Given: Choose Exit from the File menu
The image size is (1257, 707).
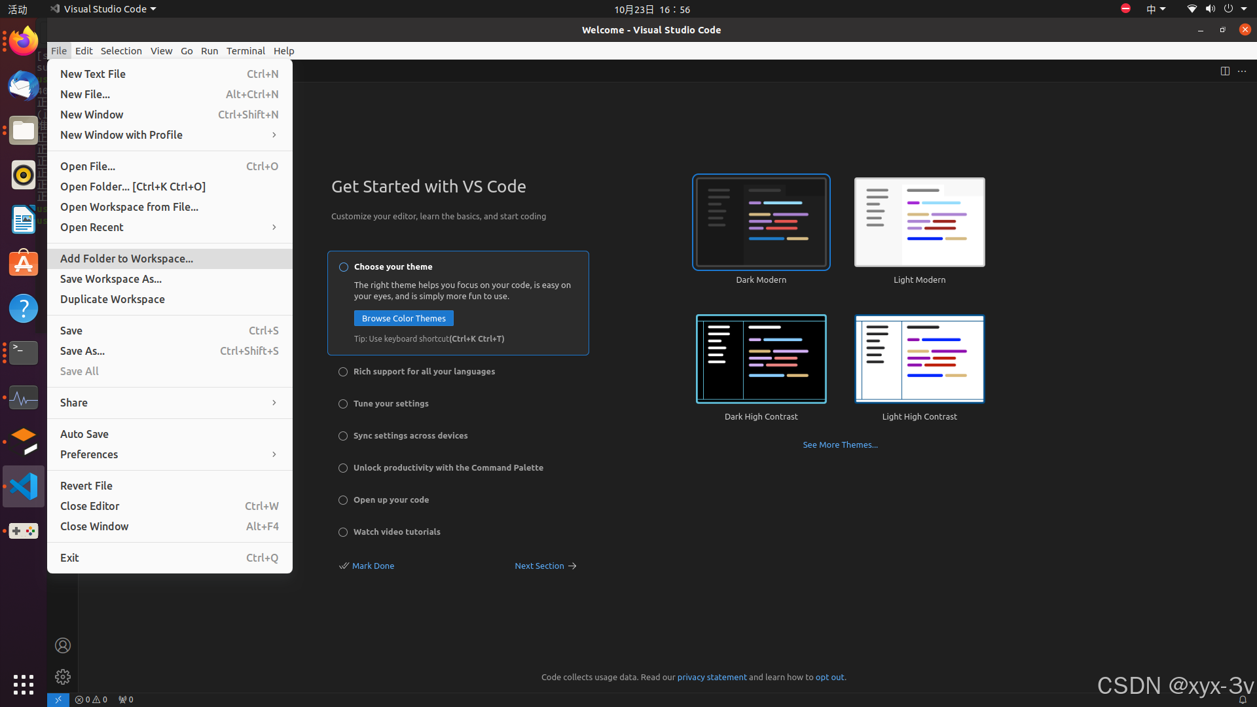Looking at the screenshot, I should pyautogui.click(x=170, y=558).
